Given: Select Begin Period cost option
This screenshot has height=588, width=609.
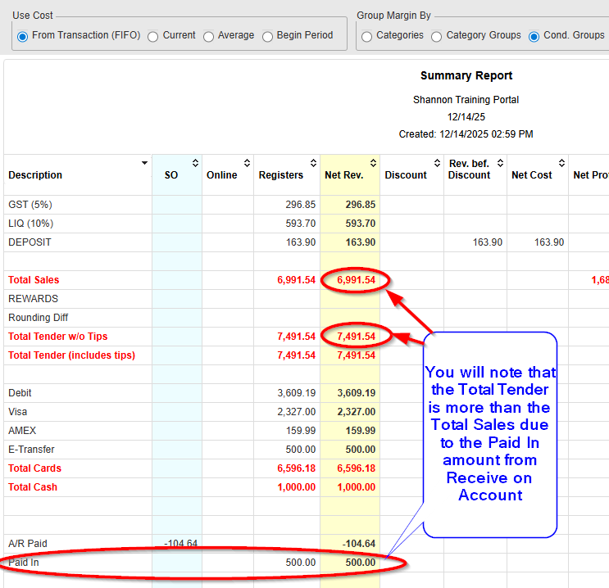Looking at the screenshot, I should pos(267,37).
